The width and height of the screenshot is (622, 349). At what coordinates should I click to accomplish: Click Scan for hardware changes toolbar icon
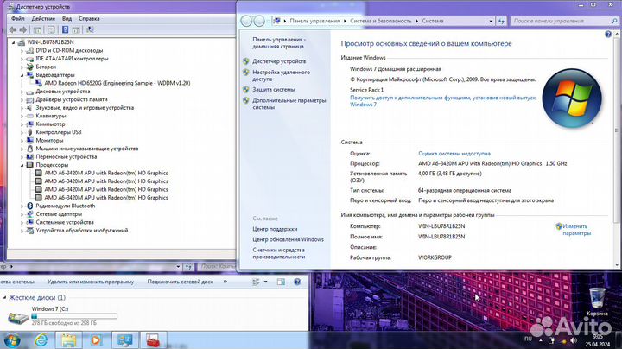point(90,29)
